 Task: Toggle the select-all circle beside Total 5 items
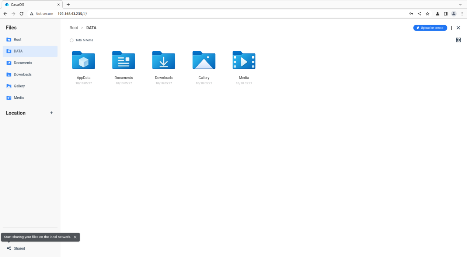[72, 41]
